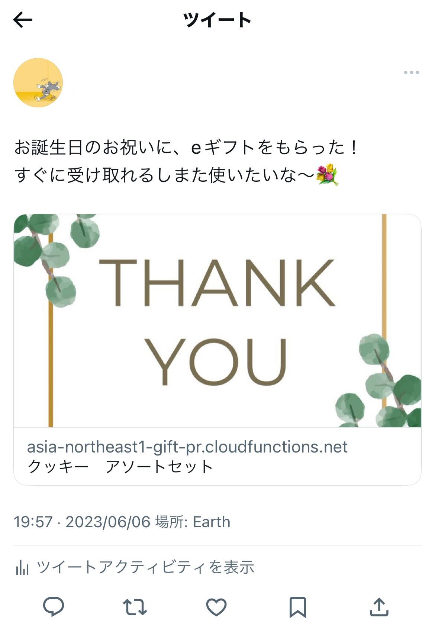Go back using the left arrow
The width and height of the screenshot is (435, 632).
[x=23, y=20]
